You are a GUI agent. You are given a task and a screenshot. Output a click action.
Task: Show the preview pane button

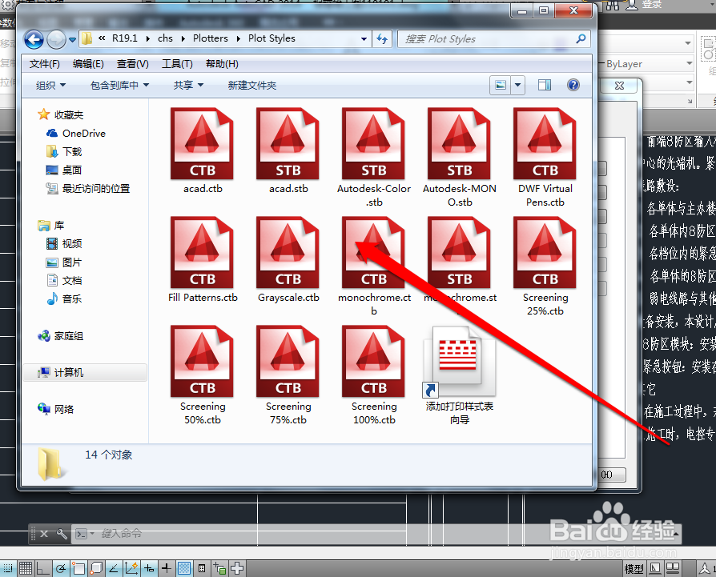coord(545,85)
